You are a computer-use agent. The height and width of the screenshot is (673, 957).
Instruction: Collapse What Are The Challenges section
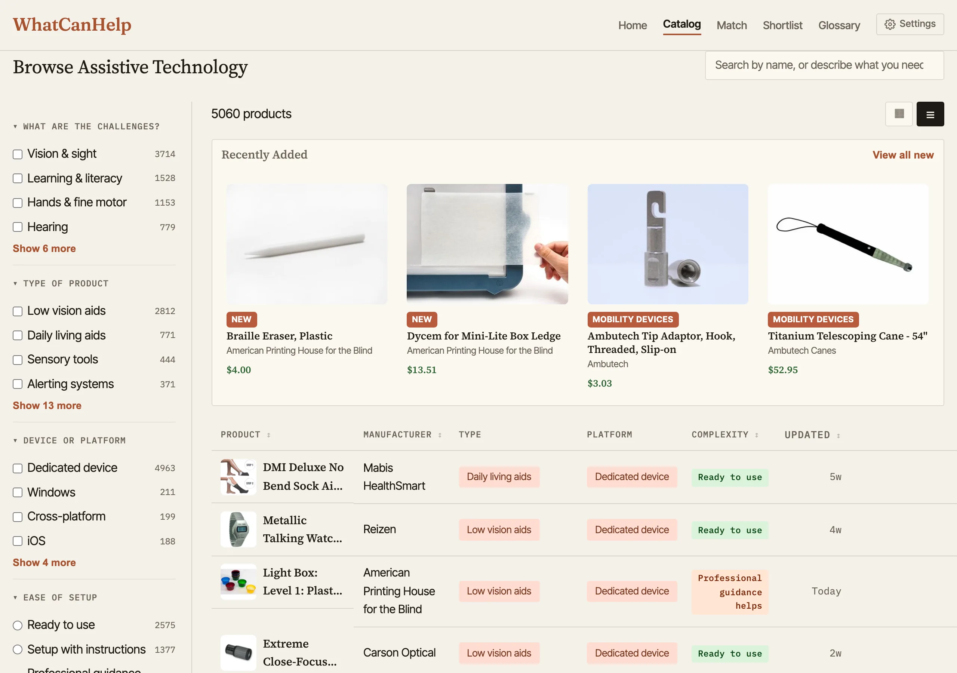pos(86,126)
